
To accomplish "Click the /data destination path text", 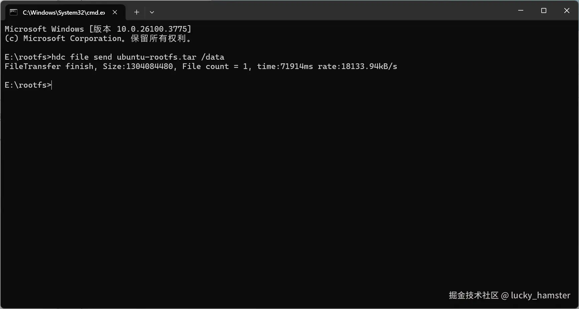I will click(213, 57).
